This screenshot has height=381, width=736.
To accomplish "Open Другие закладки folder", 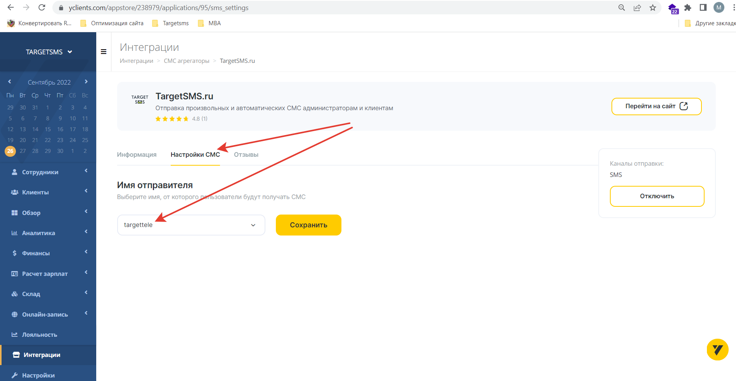I will pos(710,23).
